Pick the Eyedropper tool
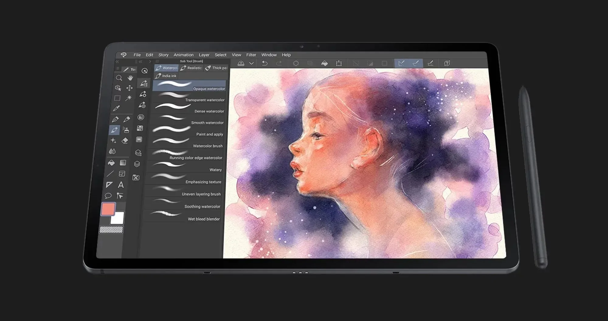Viewport: 608px width, 321px height. pos(116,108)
